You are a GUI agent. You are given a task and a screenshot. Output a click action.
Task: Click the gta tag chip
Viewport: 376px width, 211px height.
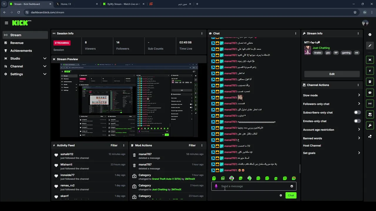tap(328, 53)
